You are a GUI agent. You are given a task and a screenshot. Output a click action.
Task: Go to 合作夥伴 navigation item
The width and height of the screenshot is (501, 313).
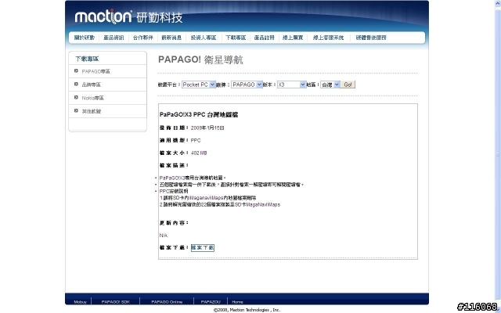142,38
